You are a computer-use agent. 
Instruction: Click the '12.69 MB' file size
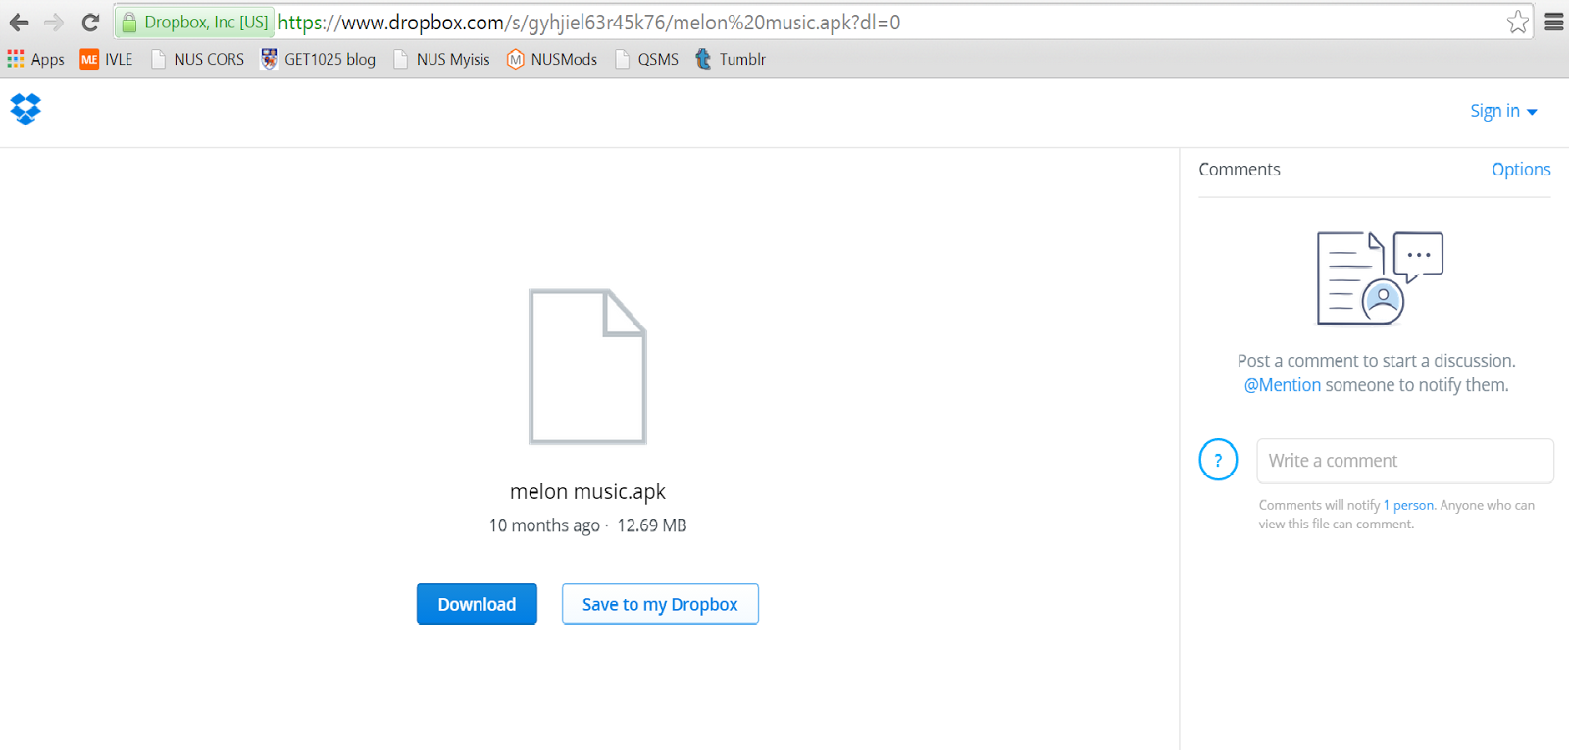(652, 525)
